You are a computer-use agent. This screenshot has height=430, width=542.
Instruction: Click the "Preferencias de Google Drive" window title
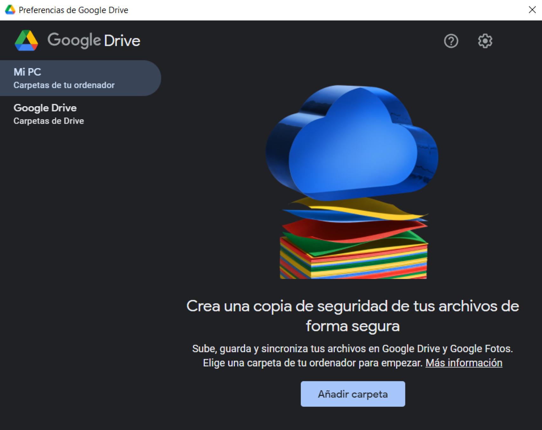(x=73, y=10)
